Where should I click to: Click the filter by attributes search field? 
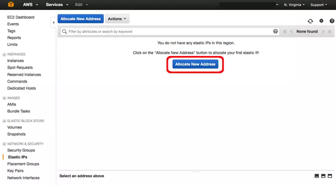(x=168, y=32)
